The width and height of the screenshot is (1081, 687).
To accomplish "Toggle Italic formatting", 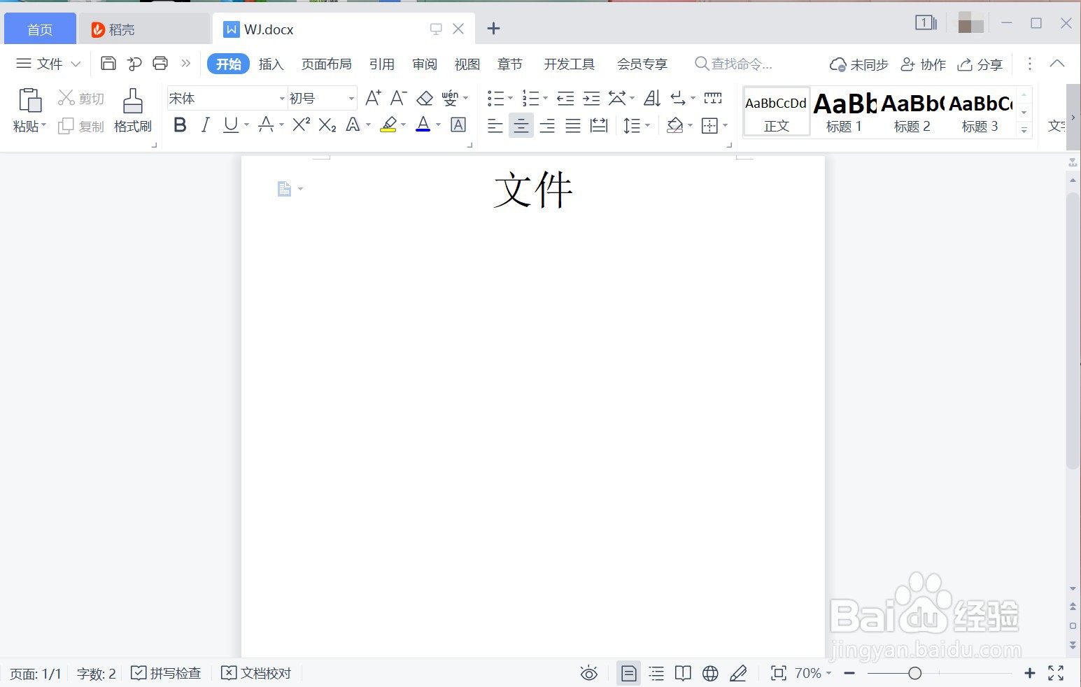I will pos(204,125).
